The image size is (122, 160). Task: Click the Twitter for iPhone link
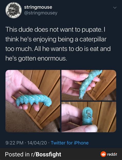(69, 143)
